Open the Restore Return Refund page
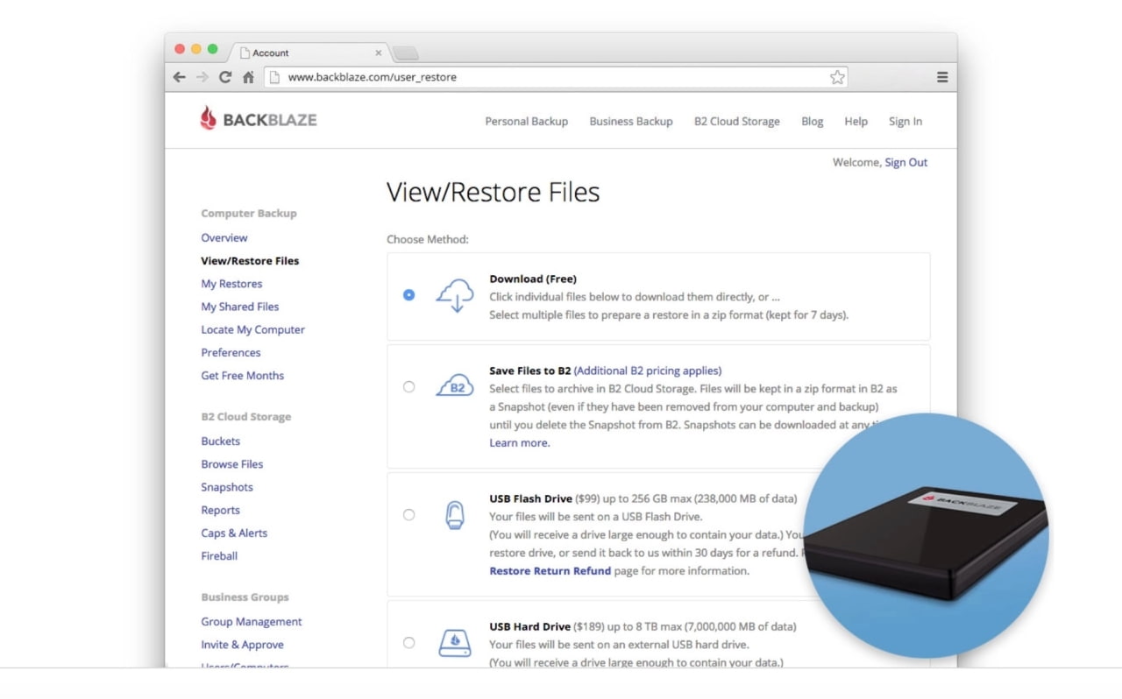 pyautogui.click(x=550, y=570)
